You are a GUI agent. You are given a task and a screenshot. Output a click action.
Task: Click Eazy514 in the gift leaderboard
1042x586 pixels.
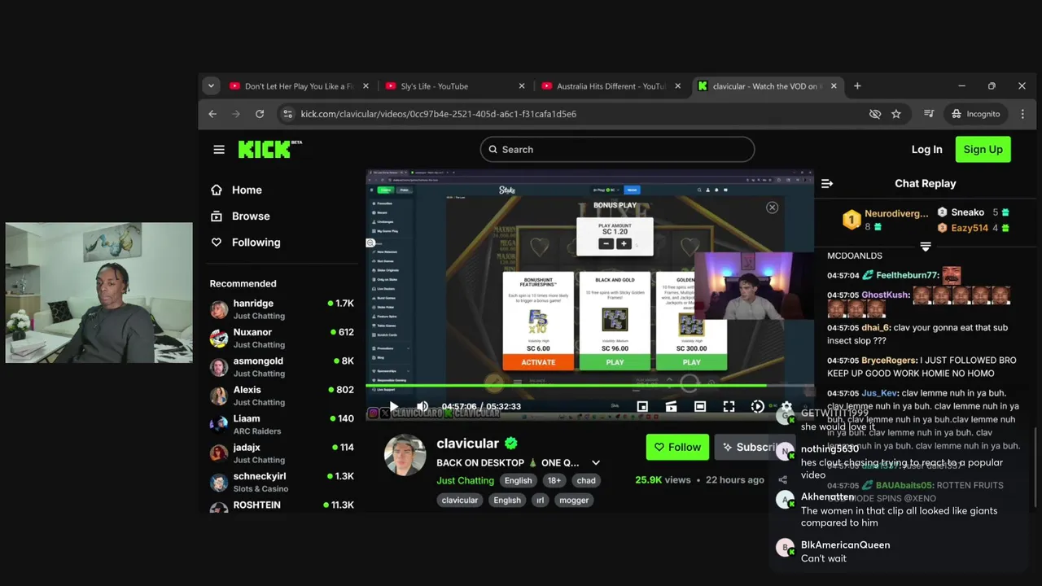(x=970, y=228)
